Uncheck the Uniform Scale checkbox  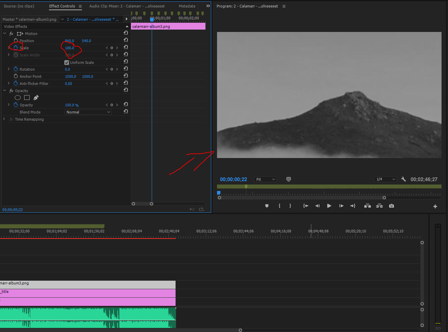click(x=67, y=62)
